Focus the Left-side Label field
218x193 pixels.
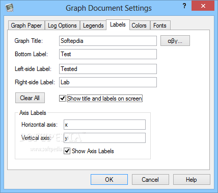pyautogui.click(x=108, y=69)
